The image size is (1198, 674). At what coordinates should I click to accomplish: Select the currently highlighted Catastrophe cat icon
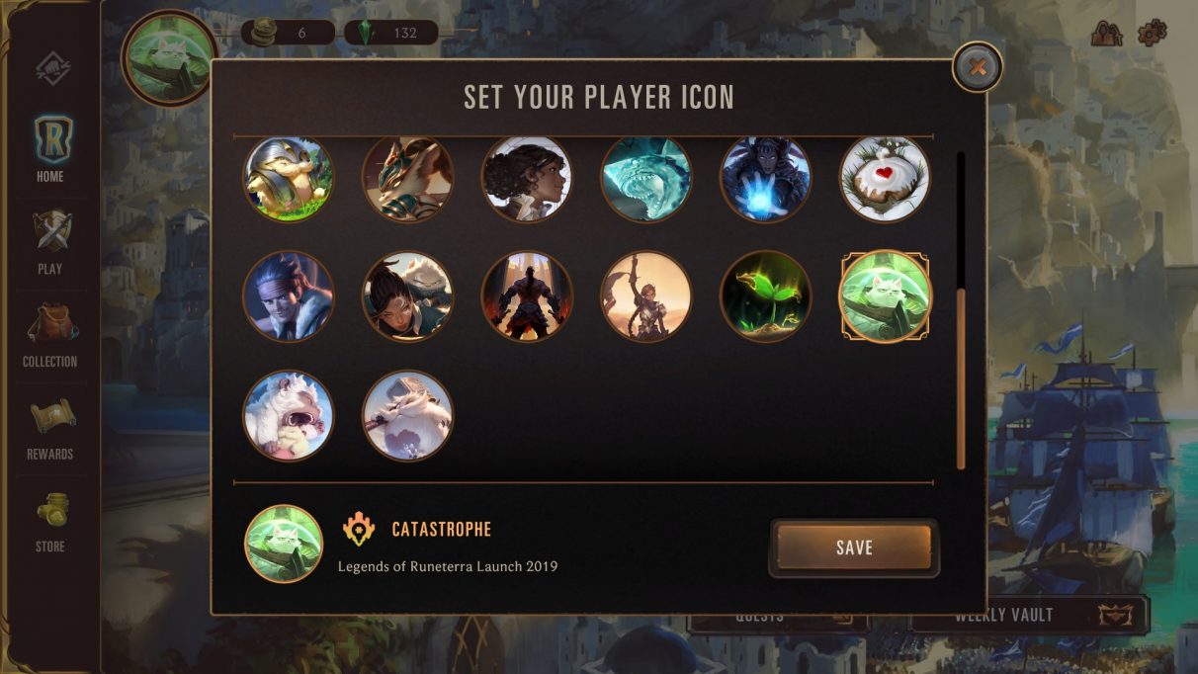pyautogui.click(x=885, y=296)
